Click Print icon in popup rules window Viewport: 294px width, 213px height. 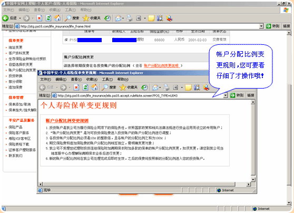point(166,88)
